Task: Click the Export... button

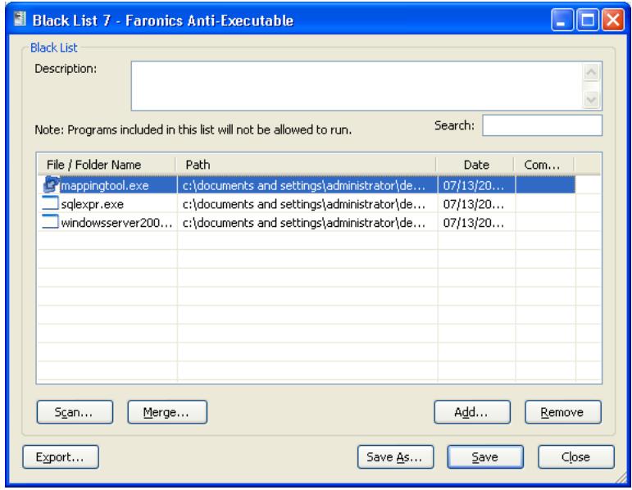Action: tap(61, 456)
